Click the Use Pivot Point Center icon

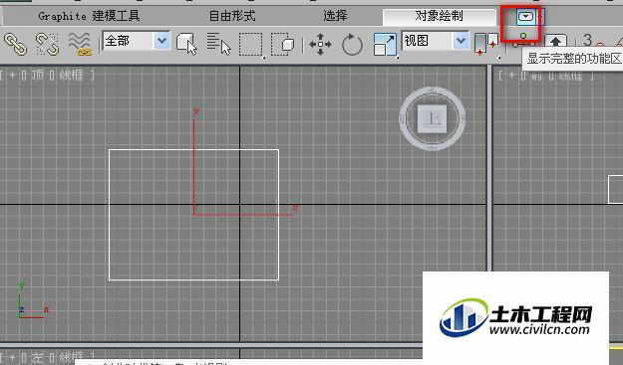pyautogui.click(x=486, y=44)
